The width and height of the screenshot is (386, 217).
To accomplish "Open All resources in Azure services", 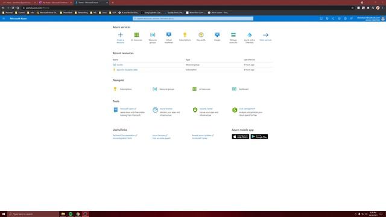I will [136, 37].
